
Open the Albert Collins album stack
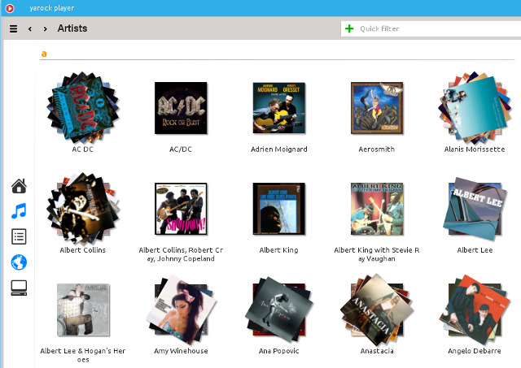(x=83, y=209)
